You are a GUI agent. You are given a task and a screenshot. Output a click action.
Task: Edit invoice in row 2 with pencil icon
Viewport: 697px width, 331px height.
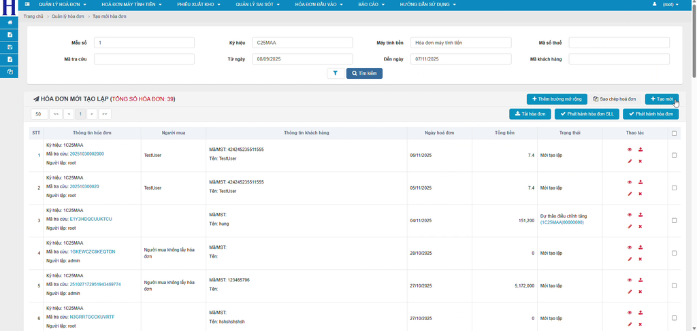[630, 194]
